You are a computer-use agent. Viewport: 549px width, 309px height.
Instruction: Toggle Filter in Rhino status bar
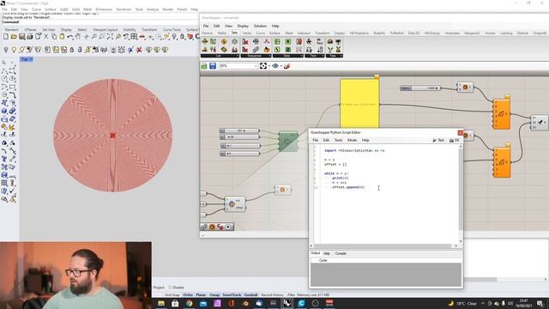[292, 295]
